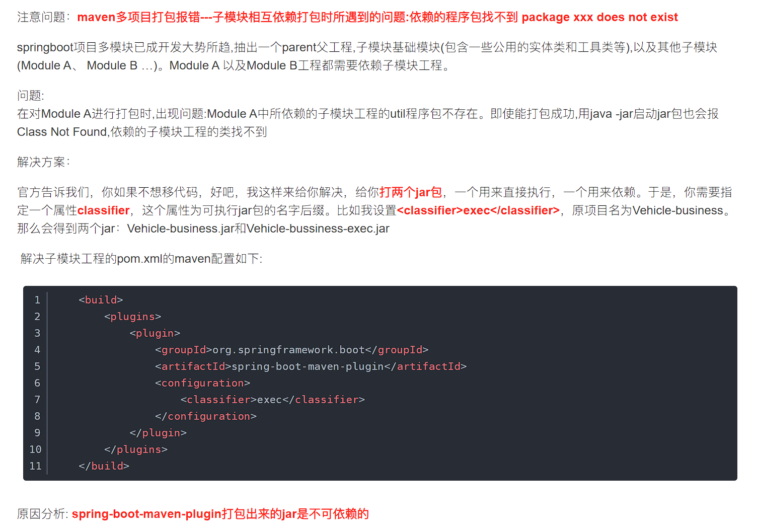The width and height of the screenshot is (757, 530).
Task: Click the opening plugins tag on line 2
Action: 133,317
